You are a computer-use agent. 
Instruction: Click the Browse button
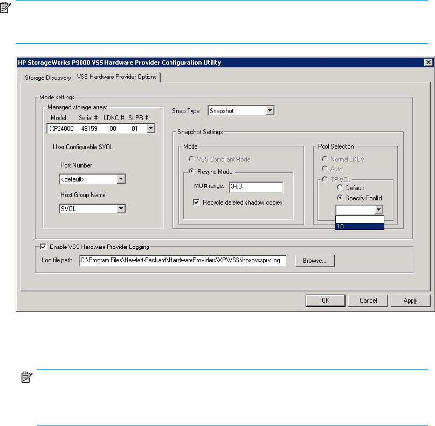314,261
